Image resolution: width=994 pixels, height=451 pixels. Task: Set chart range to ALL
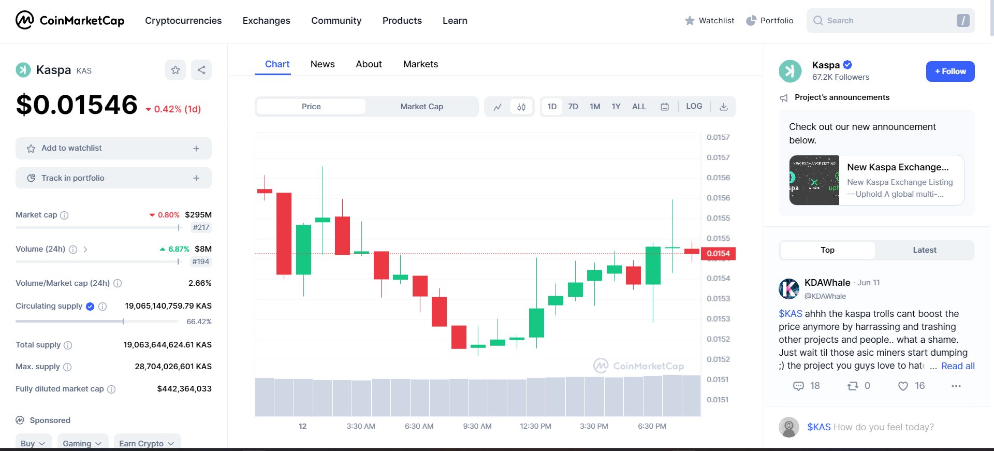tap(639, 107)
